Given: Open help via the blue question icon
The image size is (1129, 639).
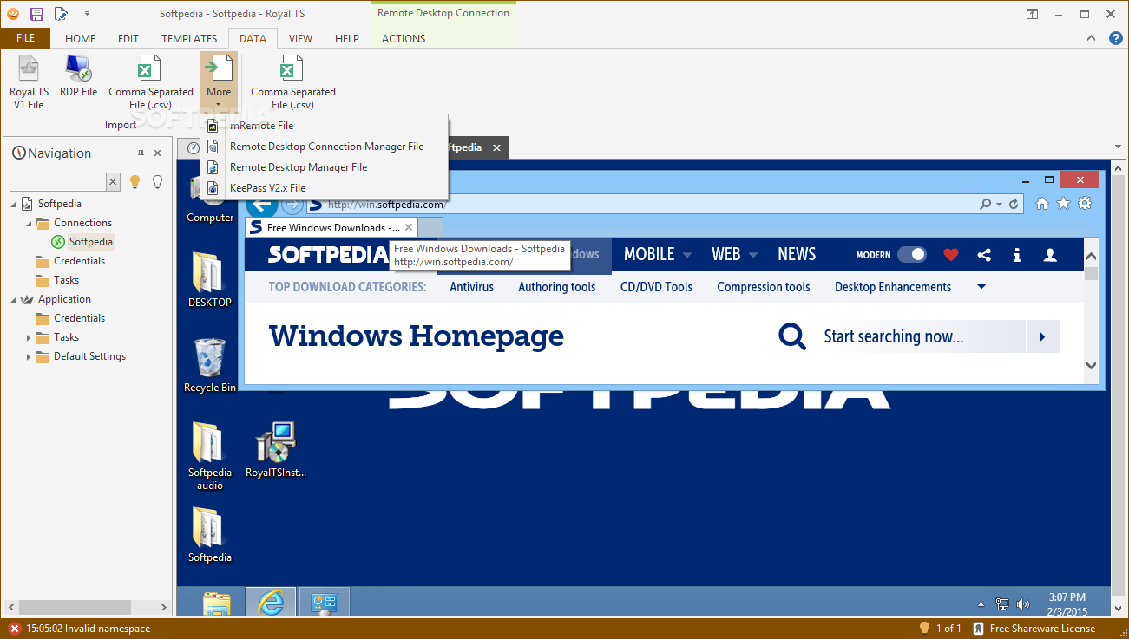Looking at the screenshot, I should [1115, 38].
